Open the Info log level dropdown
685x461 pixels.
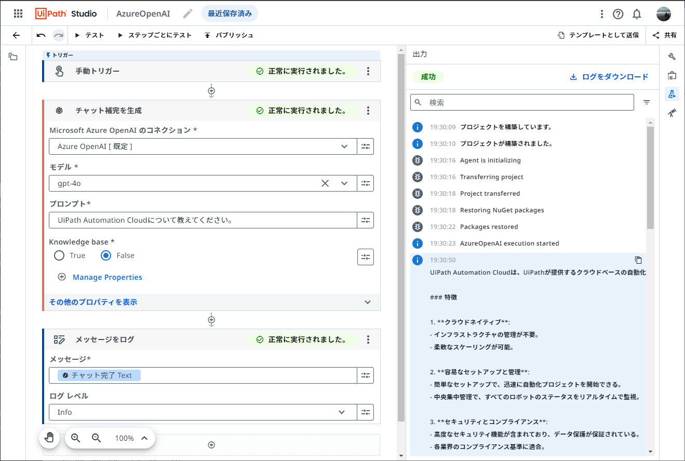[342, 412]
